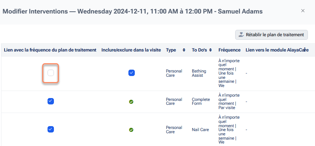Sort the table using Type column arrows

pyautogui.click(x=184, y=50)
